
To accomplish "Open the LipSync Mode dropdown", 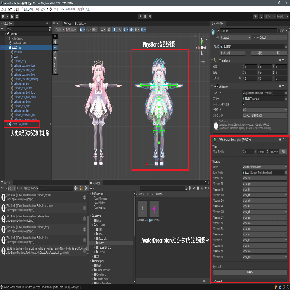I will click(x=265, y=167).
